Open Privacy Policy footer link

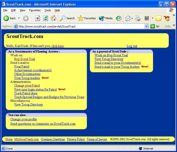76,139
